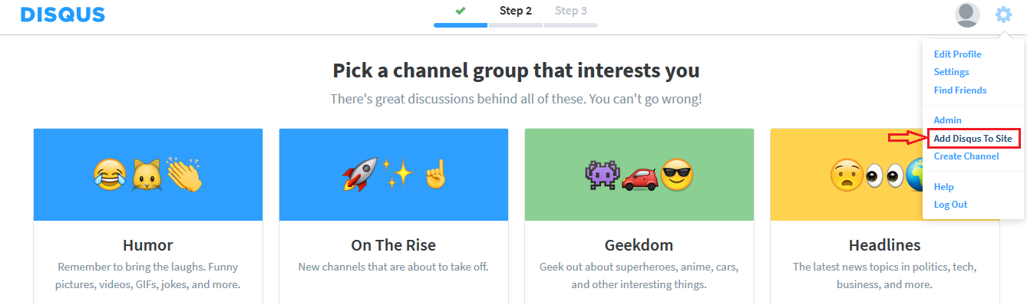Click Add Disqus To Site
The image size is (1027, 305).
[x=973, y=139]
